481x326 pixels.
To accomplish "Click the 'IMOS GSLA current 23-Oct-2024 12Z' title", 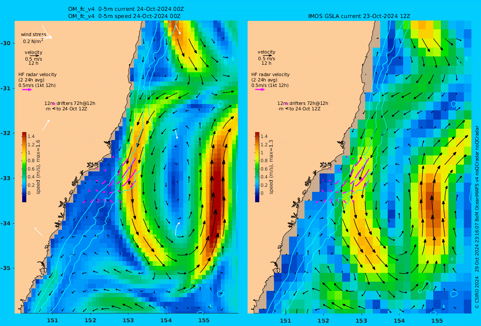I will [x=359, y=16].
